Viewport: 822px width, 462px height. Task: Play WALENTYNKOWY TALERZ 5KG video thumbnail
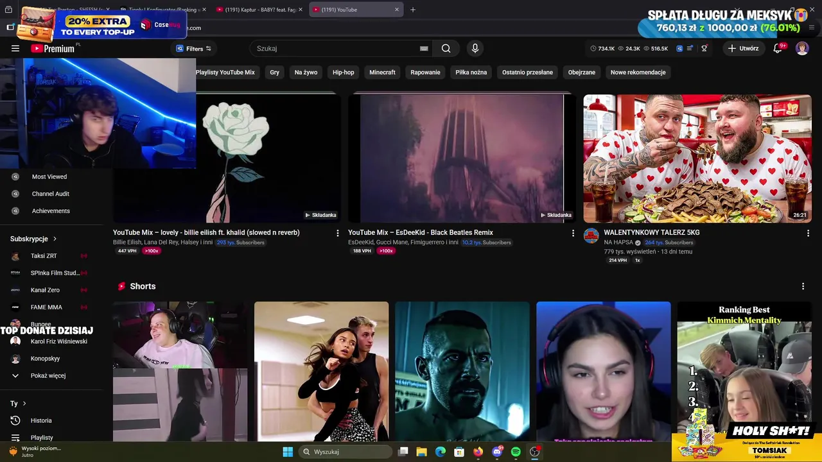(697, 158)
